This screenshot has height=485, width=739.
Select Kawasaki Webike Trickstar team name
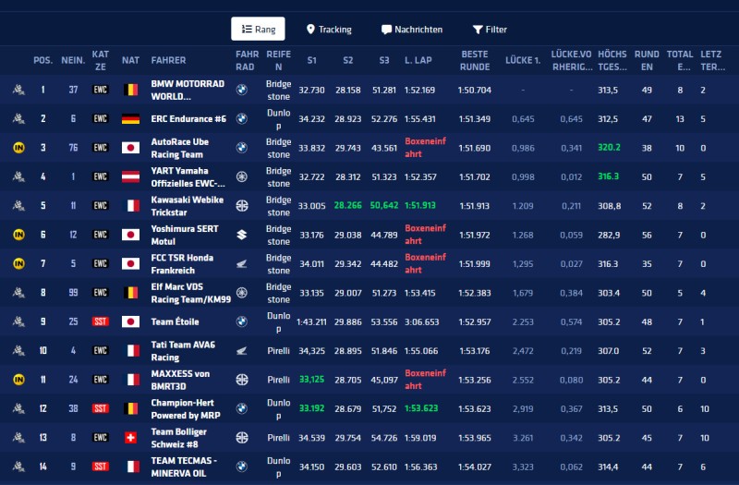(x=188, y=206)
